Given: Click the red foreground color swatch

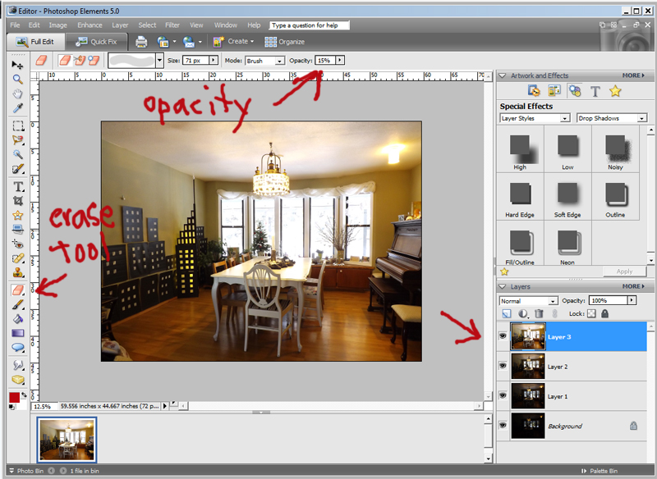Looking at the screenshot, I should point(14,397).
